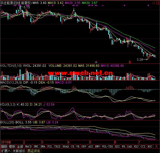Click the month 4 marker on the time axis

(x=68, y=142)
